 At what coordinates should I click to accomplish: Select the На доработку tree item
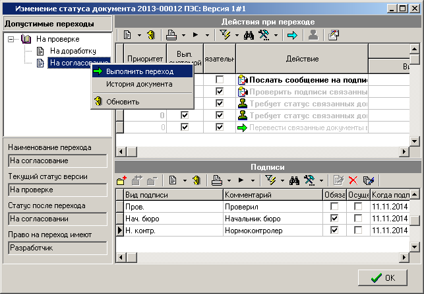point(73,51)
